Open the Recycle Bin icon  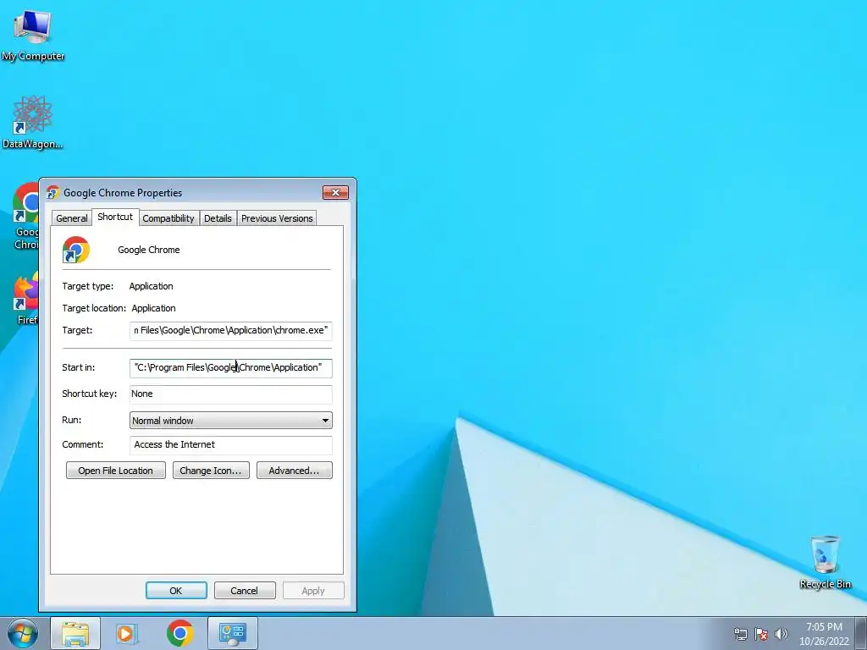pos(825,562)
